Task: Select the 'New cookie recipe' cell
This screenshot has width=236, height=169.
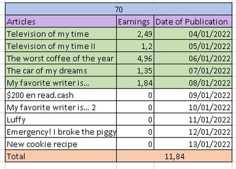Action: coord(61,144)
